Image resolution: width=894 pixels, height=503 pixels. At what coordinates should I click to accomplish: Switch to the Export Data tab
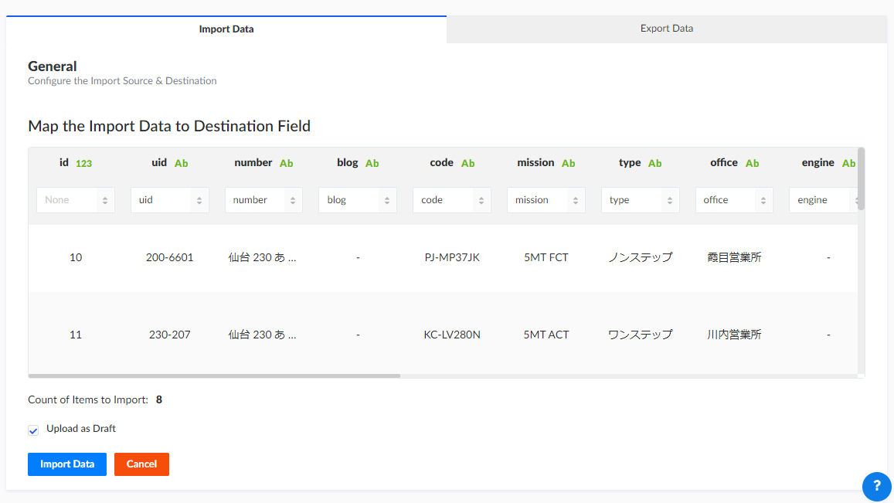666,29
